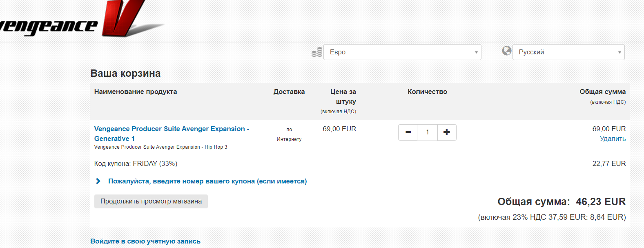Click the total 46,23 EUR
This screenshot has height=248, width=644.
pyautogui.click(x=601, y=202)
